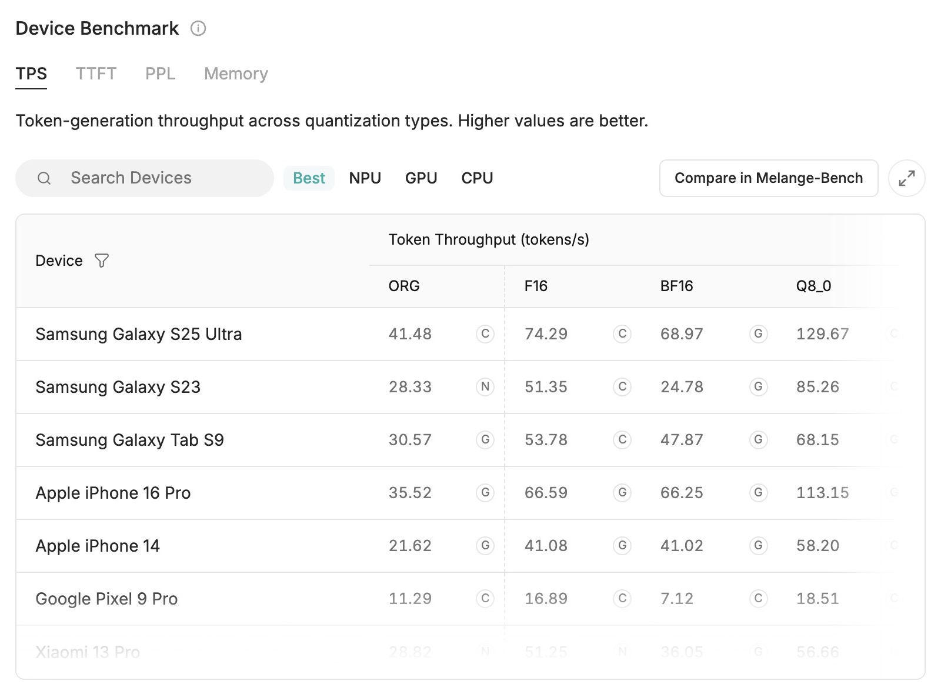Click the C badge next to 41.48

[x=485, y=334]
